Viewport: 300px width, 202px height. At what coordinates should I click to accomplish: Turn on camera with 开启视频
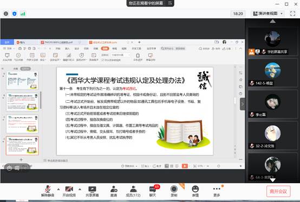tap(69, 191)
